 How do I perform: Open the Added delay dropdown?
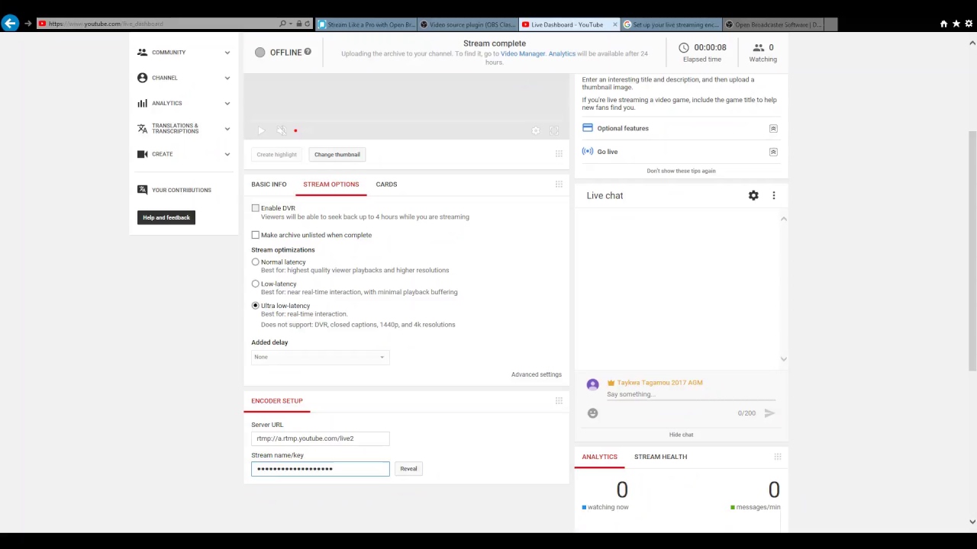(321, 357)
